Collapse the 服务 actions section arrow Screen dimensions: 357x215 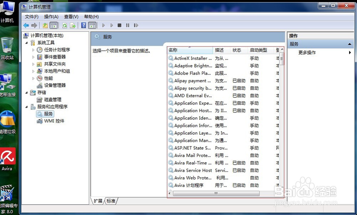pos(350,44)
